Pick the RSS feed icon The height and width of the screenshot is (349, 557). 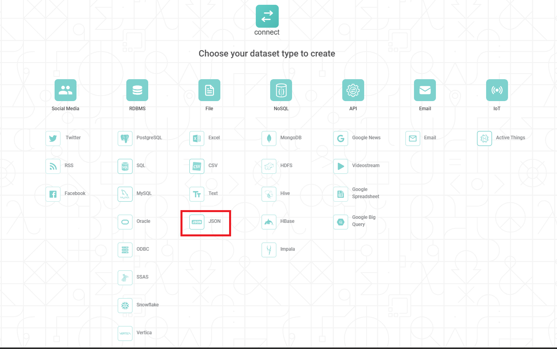pos(53,166)
